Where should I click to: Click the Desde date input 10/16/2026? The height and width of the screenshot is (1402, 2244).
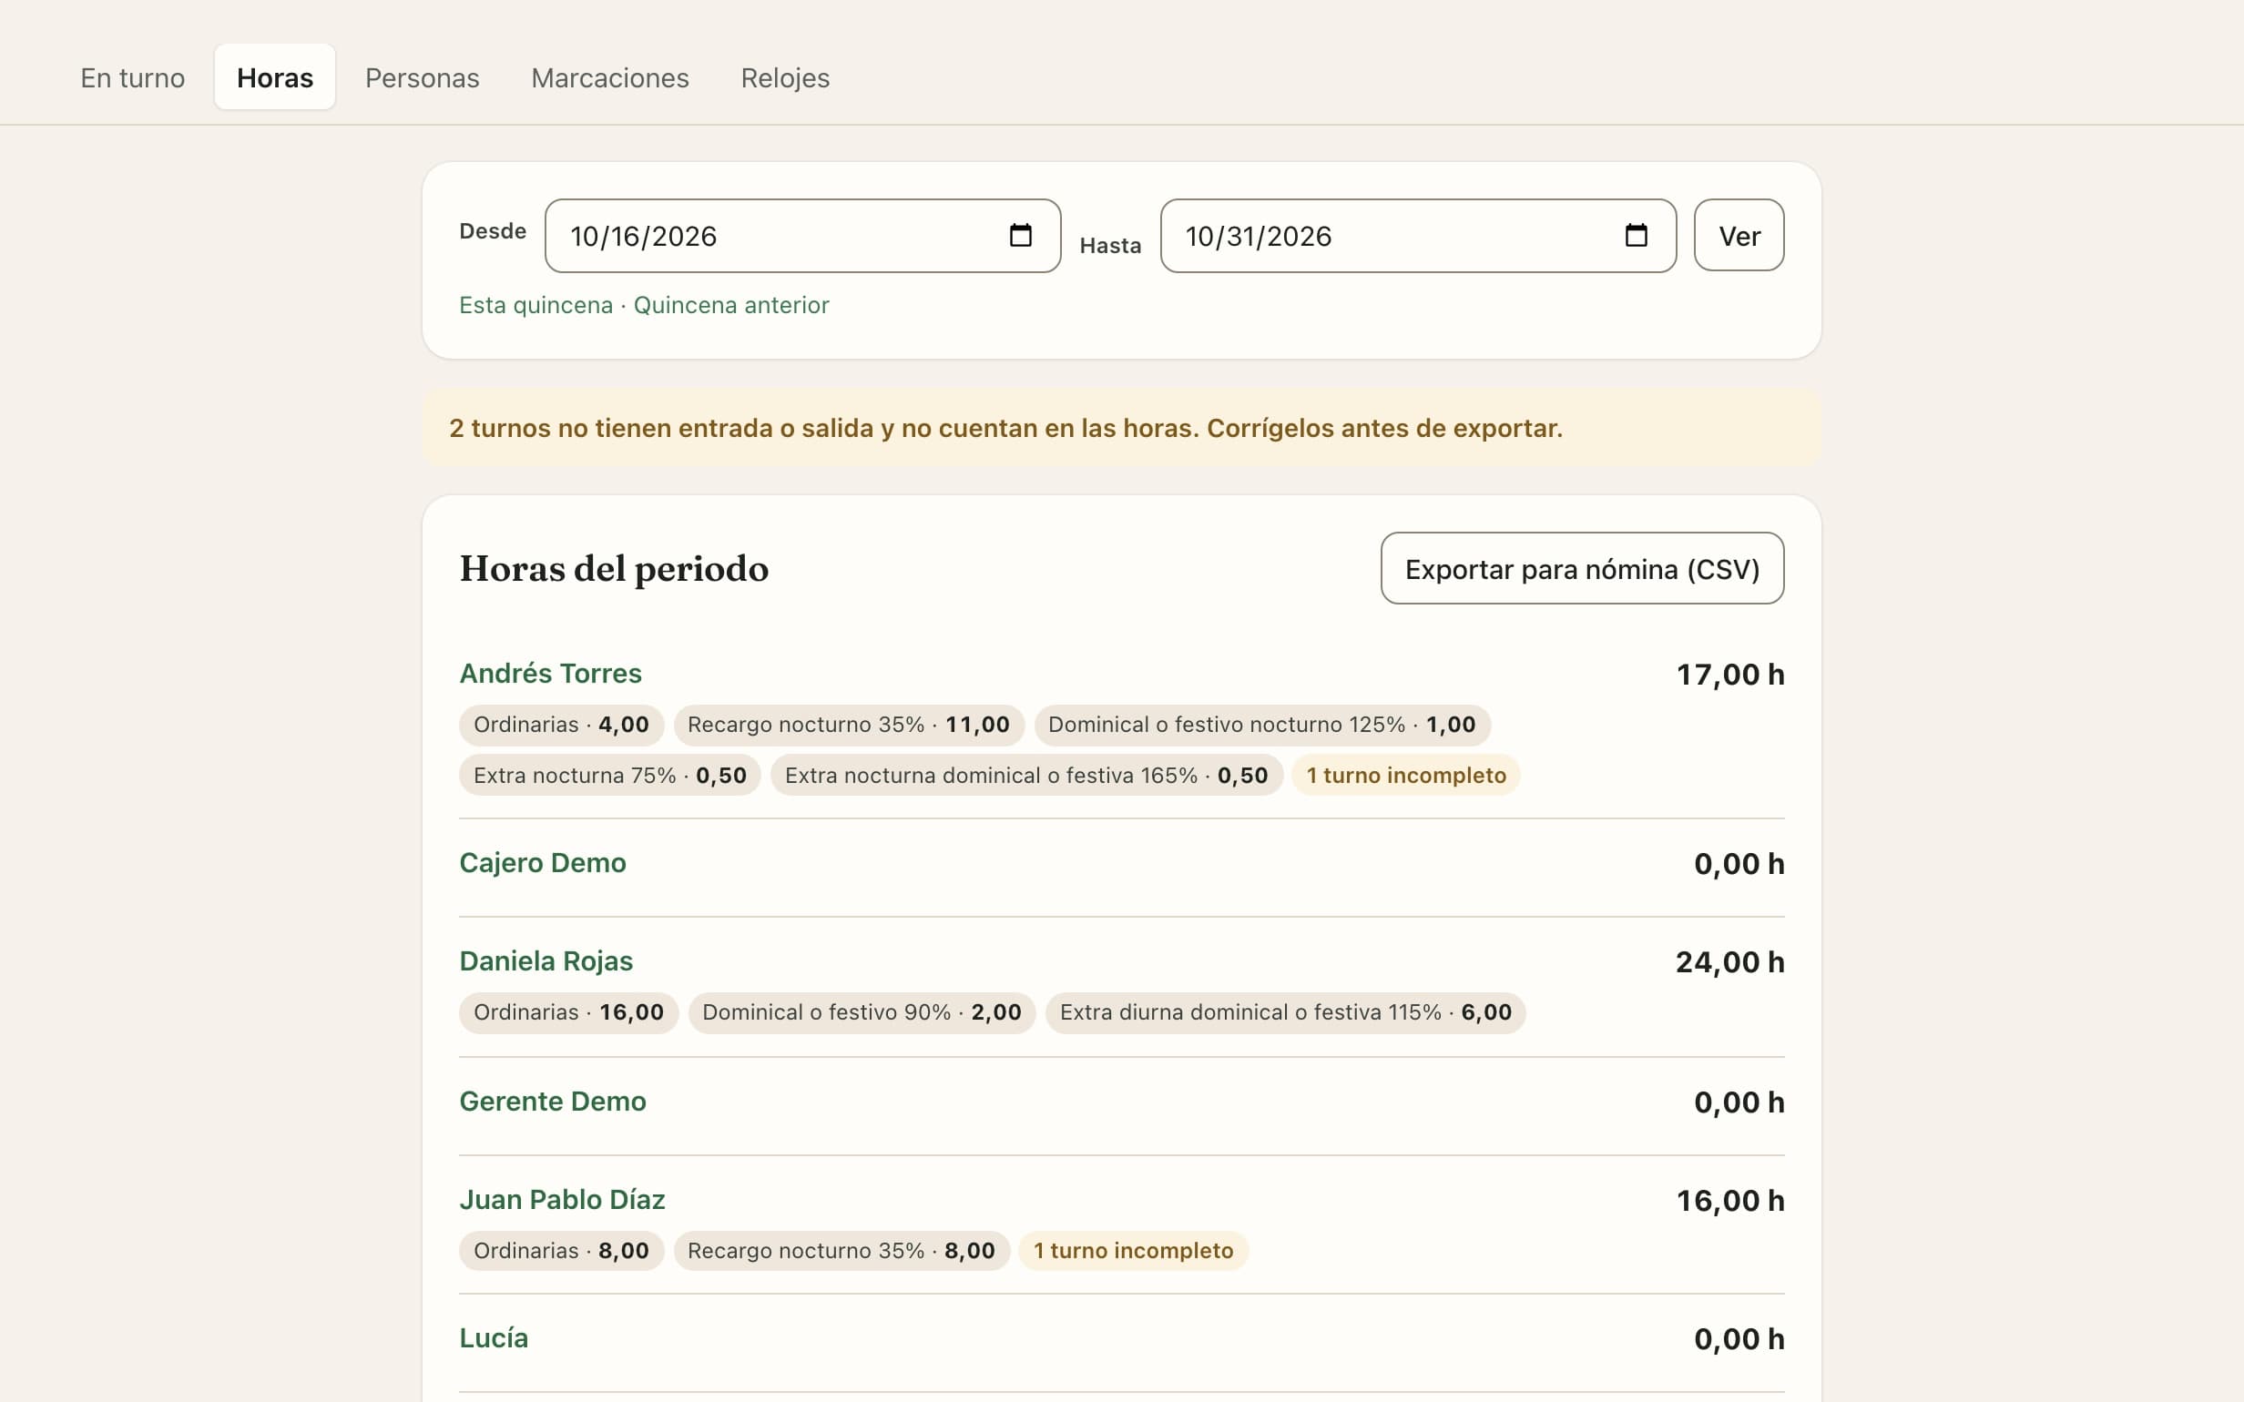coord(803,236)
